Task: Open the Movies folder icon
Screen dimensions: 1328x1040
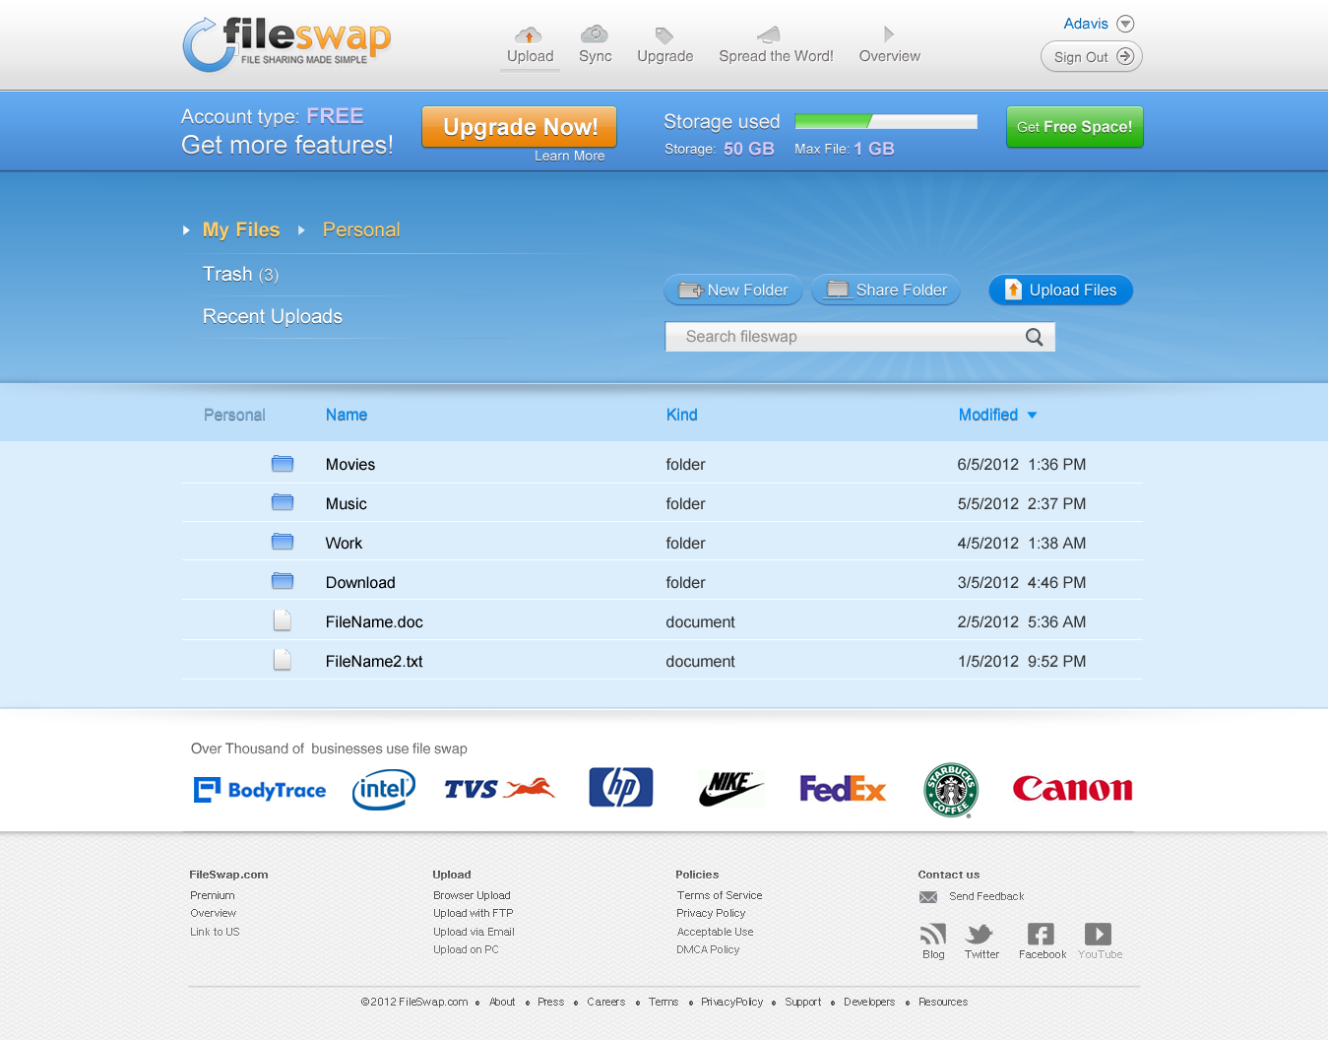Action: point(283,464)
